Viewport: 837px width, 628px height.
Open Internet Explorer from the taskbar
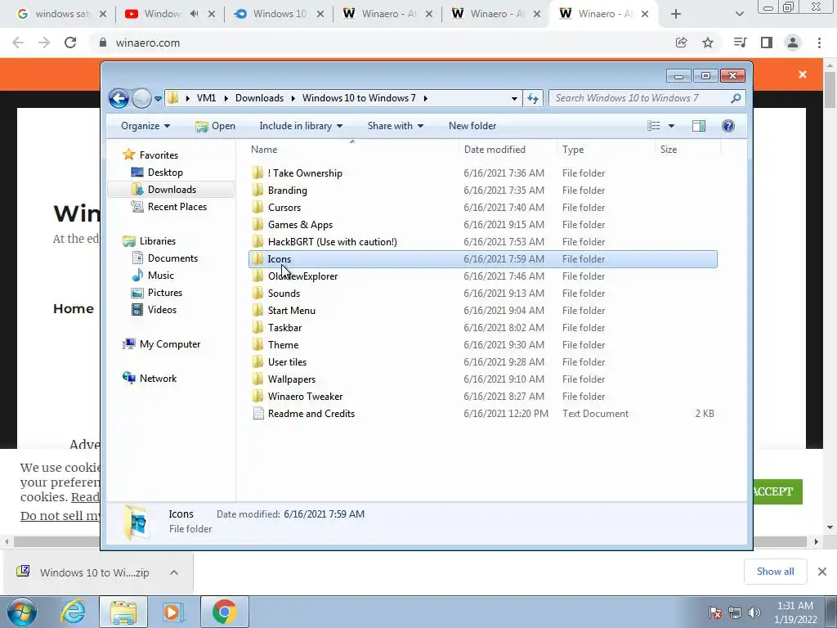click(73, 612)
